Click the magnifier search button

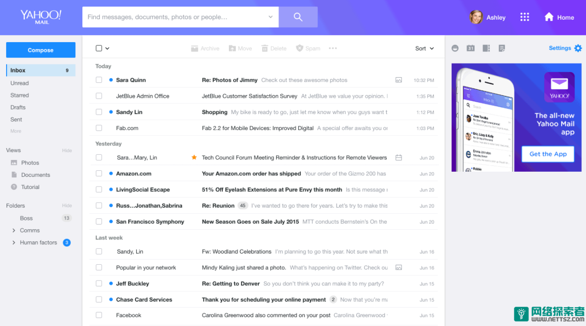pyautogui.click(x=298, y=17)
